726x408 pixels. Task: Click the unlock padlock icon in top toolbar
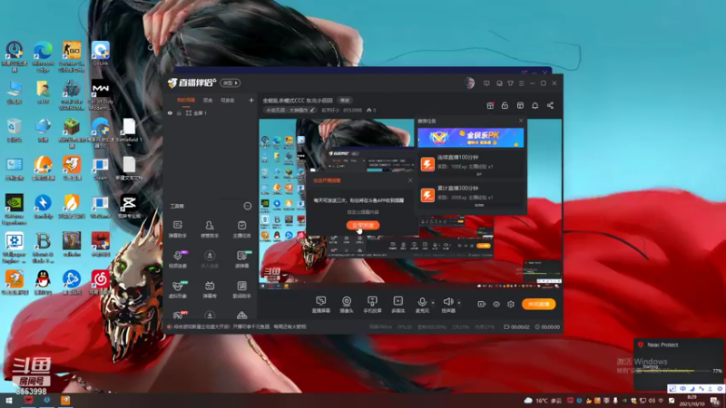coord(505,105)
